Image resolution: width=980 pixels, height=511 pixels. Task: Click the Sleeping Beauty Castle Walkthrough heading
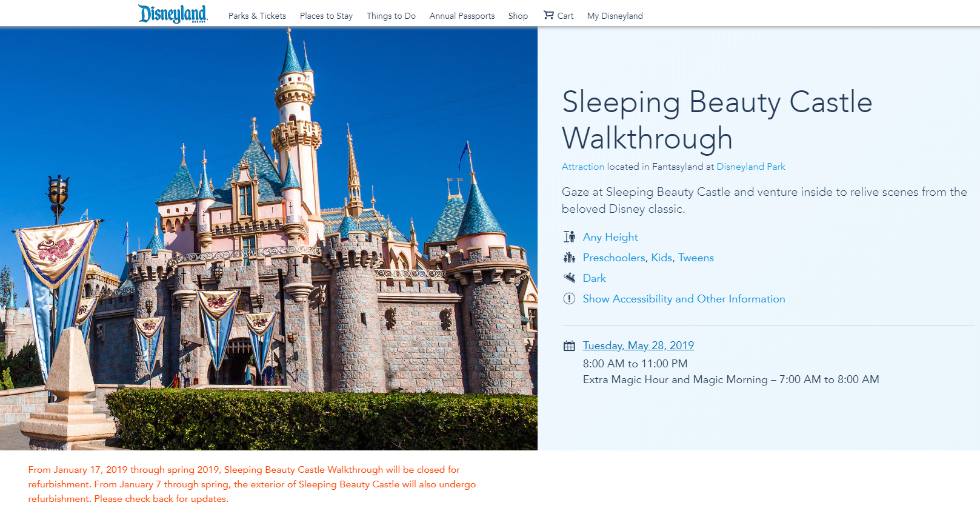[717, 120]
